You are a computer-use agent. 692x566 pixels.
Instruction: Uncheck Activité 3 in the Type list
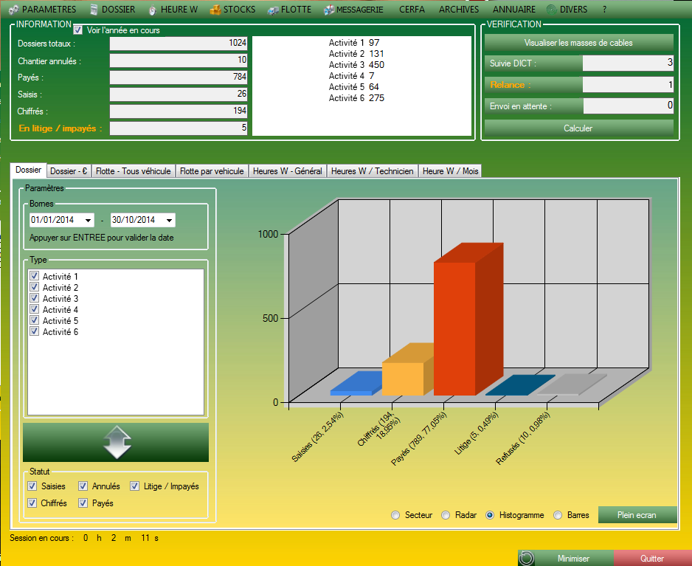(33, 298)
